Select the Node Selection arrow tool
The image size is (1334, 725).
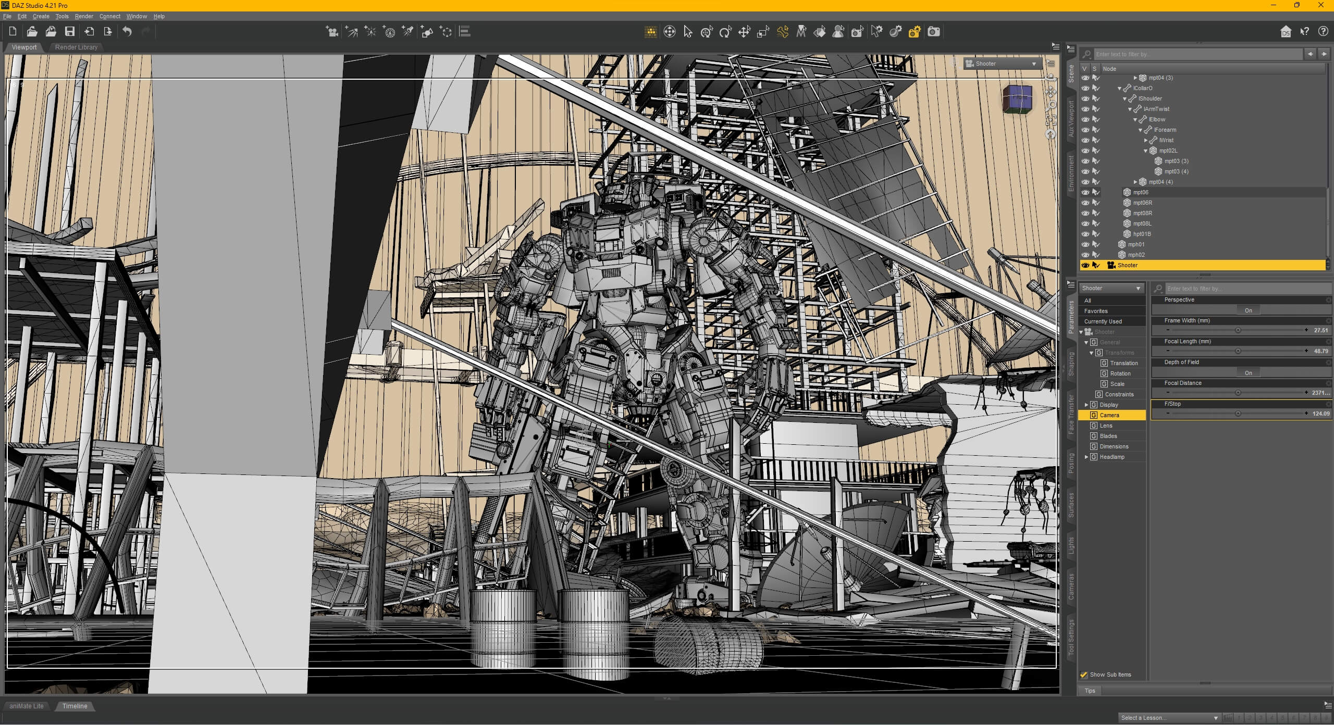coord(688,32)
